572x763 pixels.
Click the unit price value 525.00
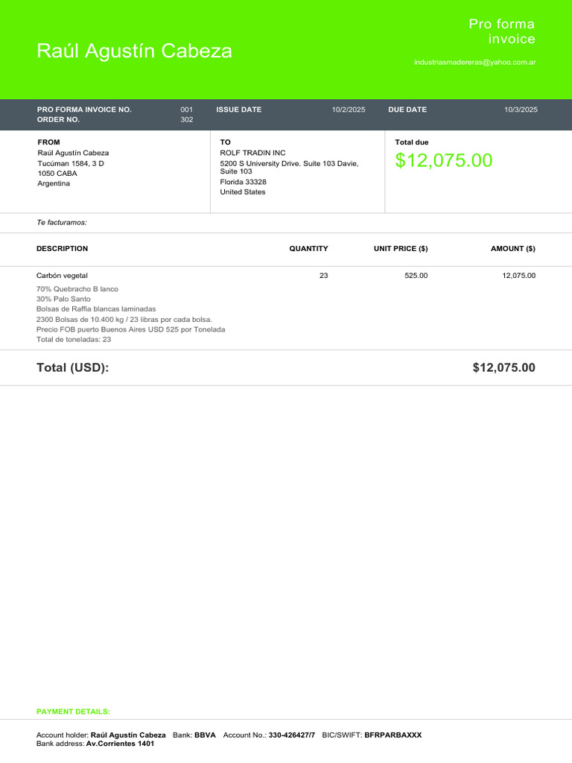[x=416, y=276]
